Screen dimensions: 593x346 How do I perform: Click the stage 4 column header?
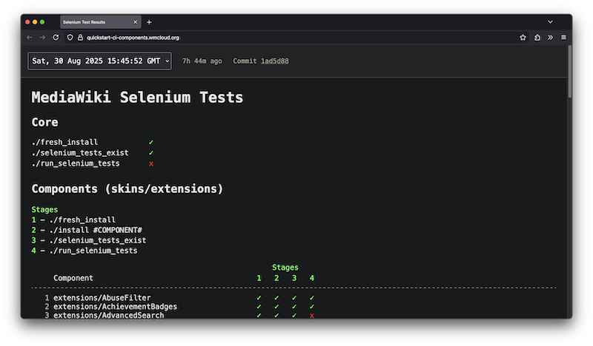pos(311,278)
